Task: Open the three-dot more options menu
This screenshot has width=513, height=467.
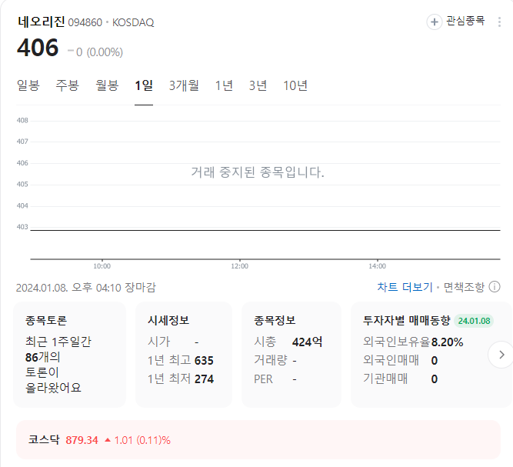Action: pos(499,22)
